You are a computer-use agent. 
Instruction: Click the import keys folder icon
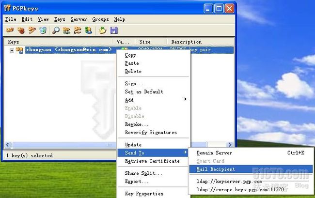[103, 30]
